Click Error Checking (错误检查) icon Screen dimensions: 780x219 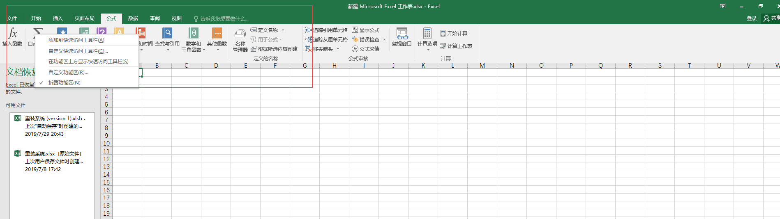pos(355,39)
